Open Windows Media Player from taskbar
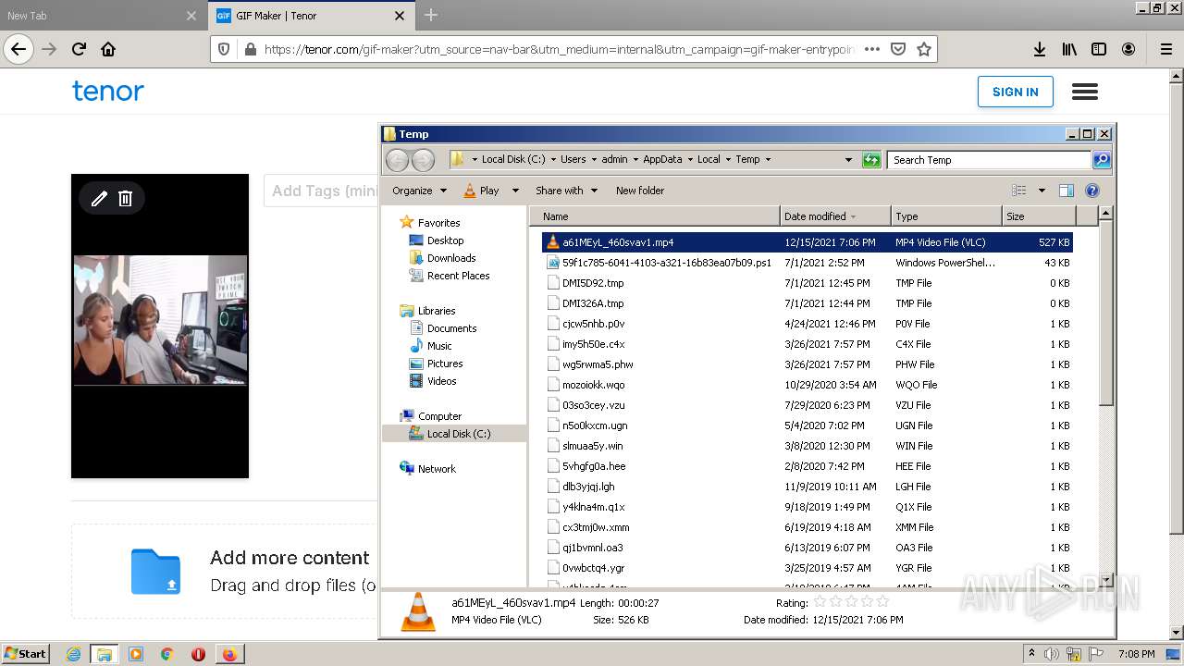Viewport: 1184px width, 666px height. [x=136, y=654]
